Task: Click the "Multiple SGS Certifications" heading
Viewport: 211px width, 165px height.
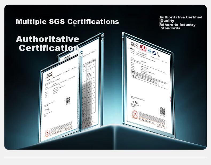Action: (x=67, y=22)
